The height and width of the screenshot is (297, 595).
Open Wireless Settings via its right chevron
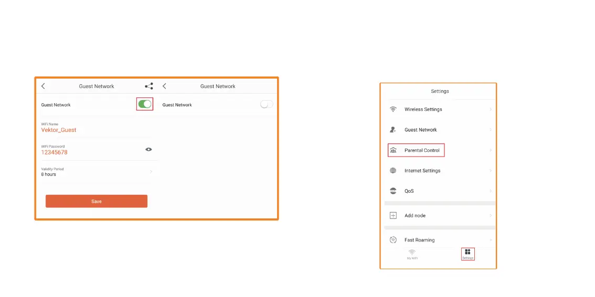click(491, 109)
